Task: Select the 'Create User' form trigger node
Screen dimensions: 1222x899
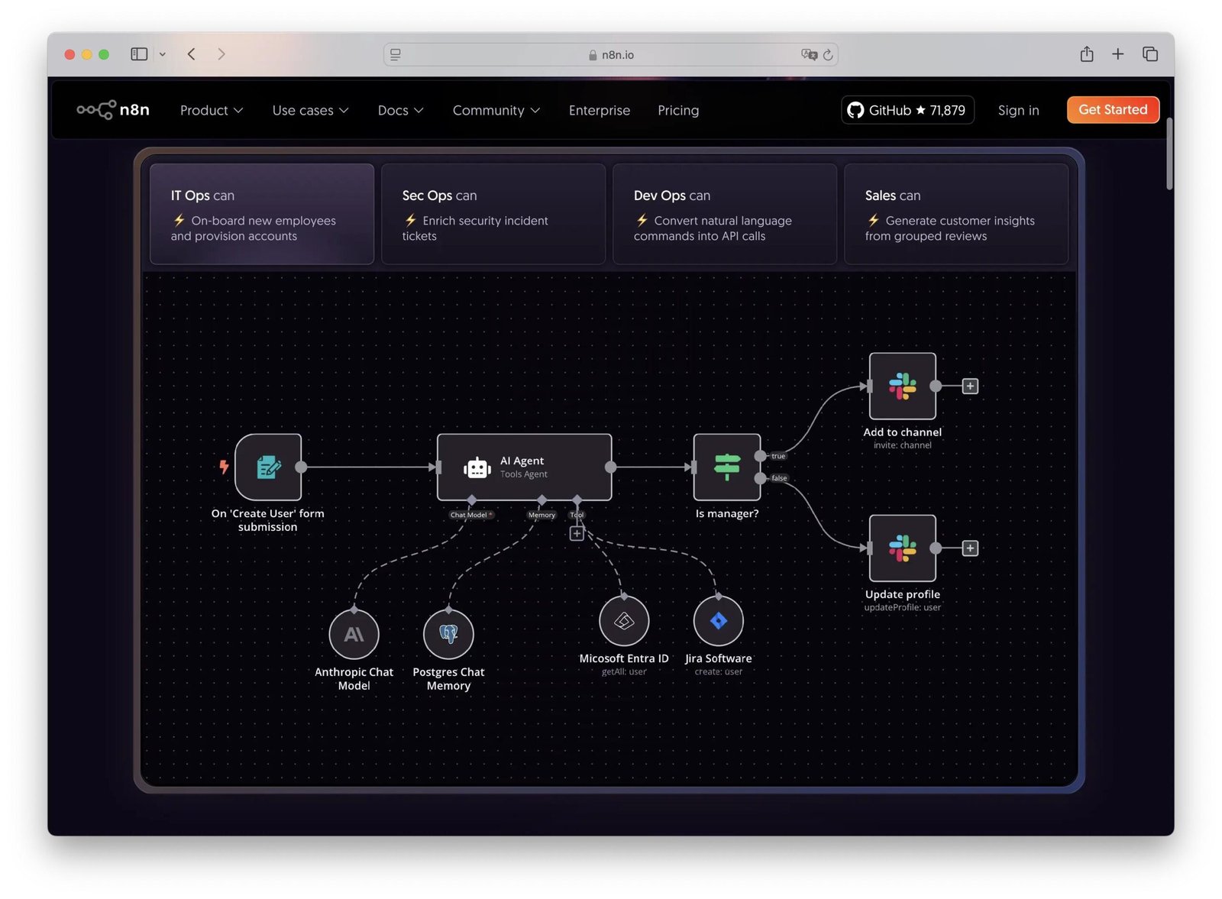Action: click(268, 467)
